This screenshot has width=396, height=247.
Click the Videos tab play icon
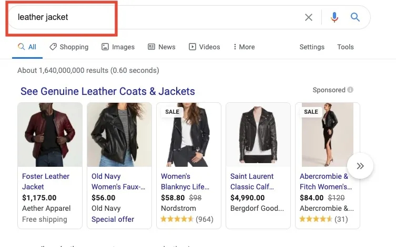(192, 47)
